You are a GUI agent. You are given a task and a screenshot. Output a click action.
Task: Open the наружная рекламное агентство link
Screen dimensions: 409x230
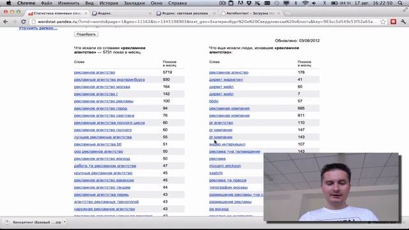coord(105,209)
